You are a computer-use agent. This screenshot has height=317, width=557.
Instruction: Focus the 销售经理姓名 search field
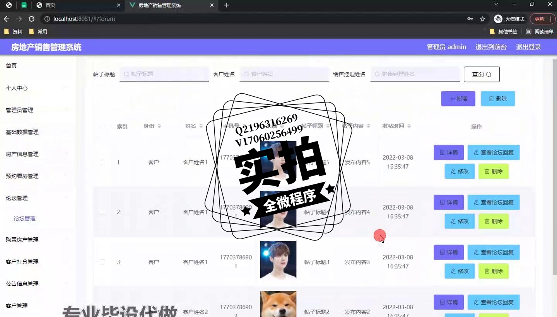[x=415, y=74]
